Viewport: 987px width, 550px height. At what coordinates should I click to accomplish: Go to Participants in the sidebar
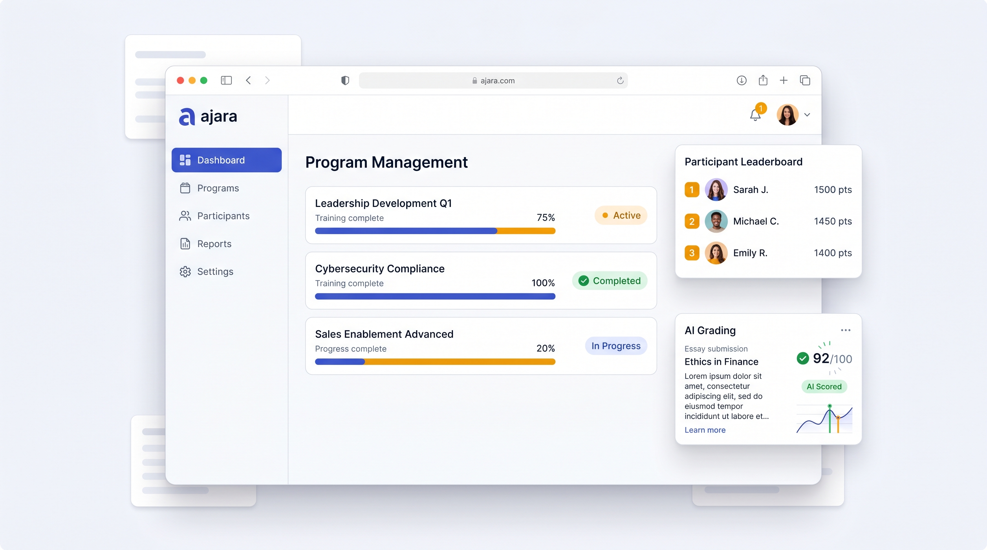coord(226,216)
